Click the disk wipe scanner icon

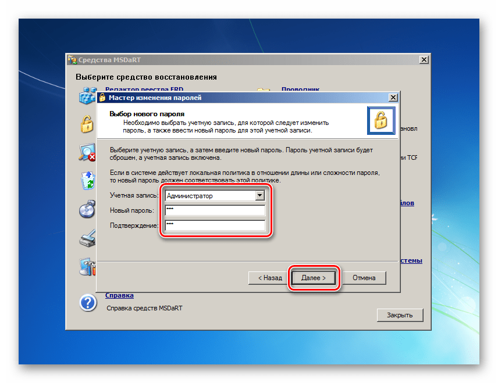87,238
